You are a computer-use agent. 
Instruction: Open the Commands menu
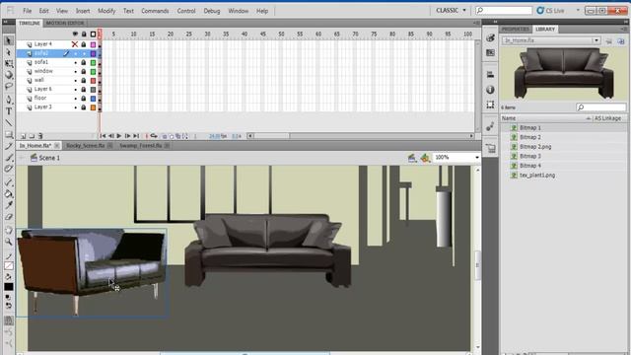pyautogui.click(x=155, y=11)
